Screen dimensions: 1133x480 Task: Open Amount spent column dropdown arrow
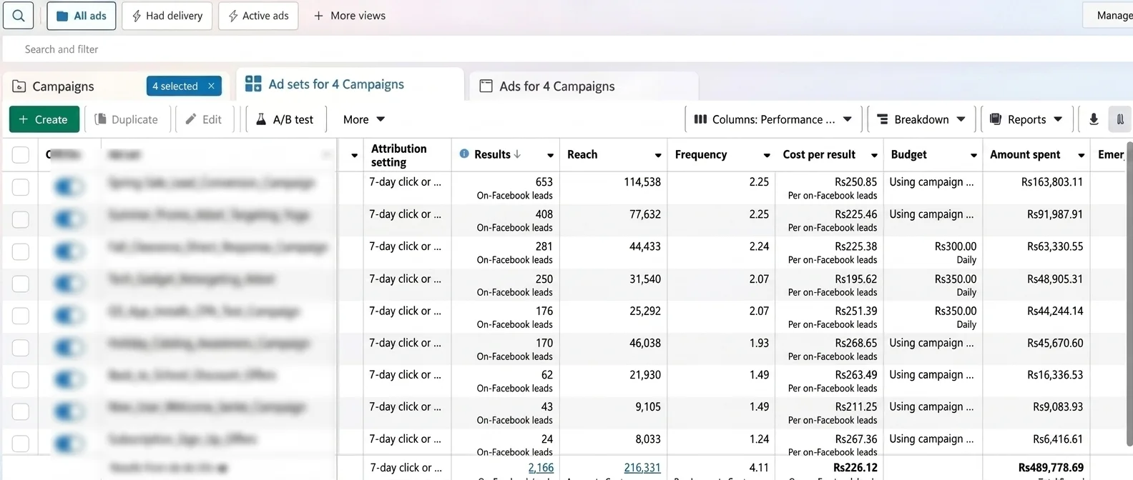click(x=1081, y=155)
